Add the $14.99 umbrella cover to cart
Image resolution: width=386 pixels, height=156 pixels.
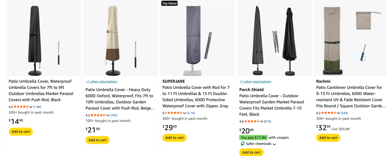click(21, 131)
